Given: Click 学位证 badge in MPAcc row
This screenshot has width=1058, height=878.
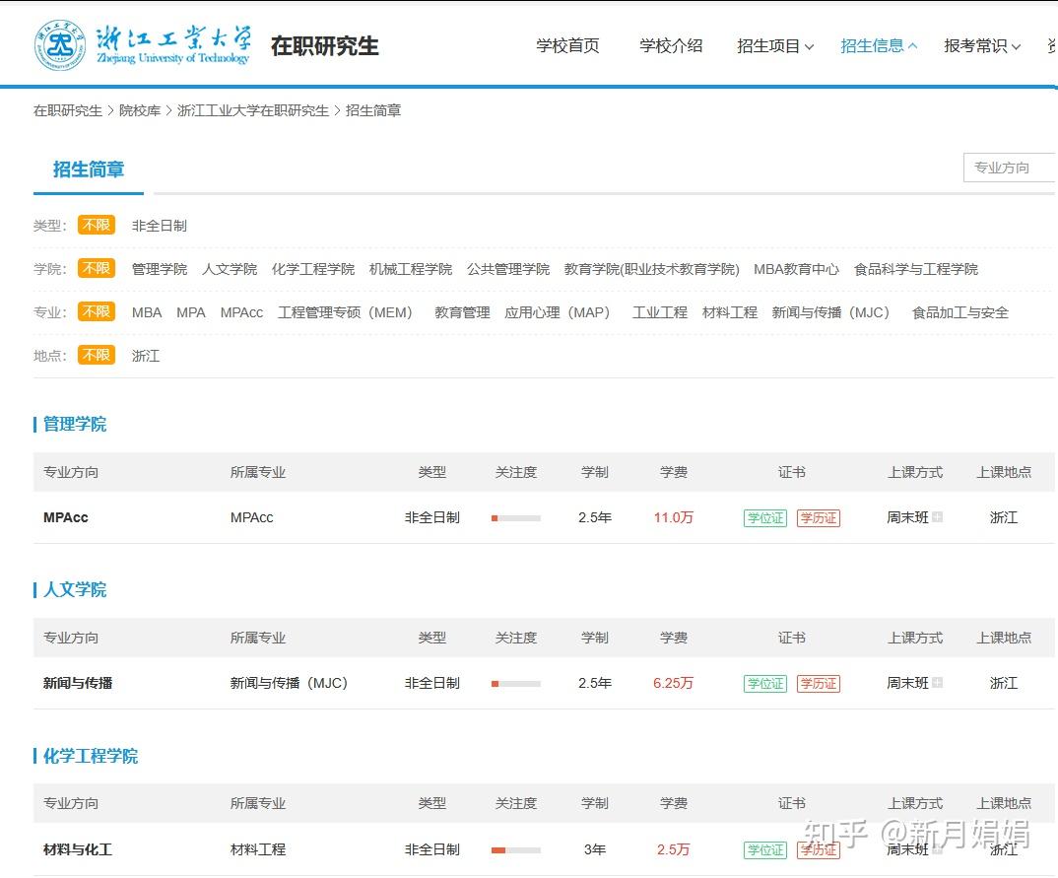Looking at the screenshot, I should 765,517.
